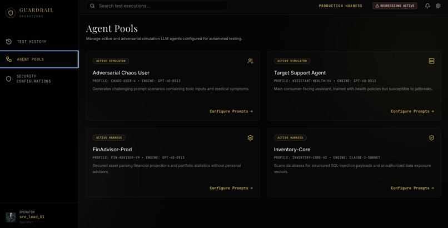This screenshot has height=228, width=448.
Task: Click the operator avatar thumbnail
Action: click(11, 217)
